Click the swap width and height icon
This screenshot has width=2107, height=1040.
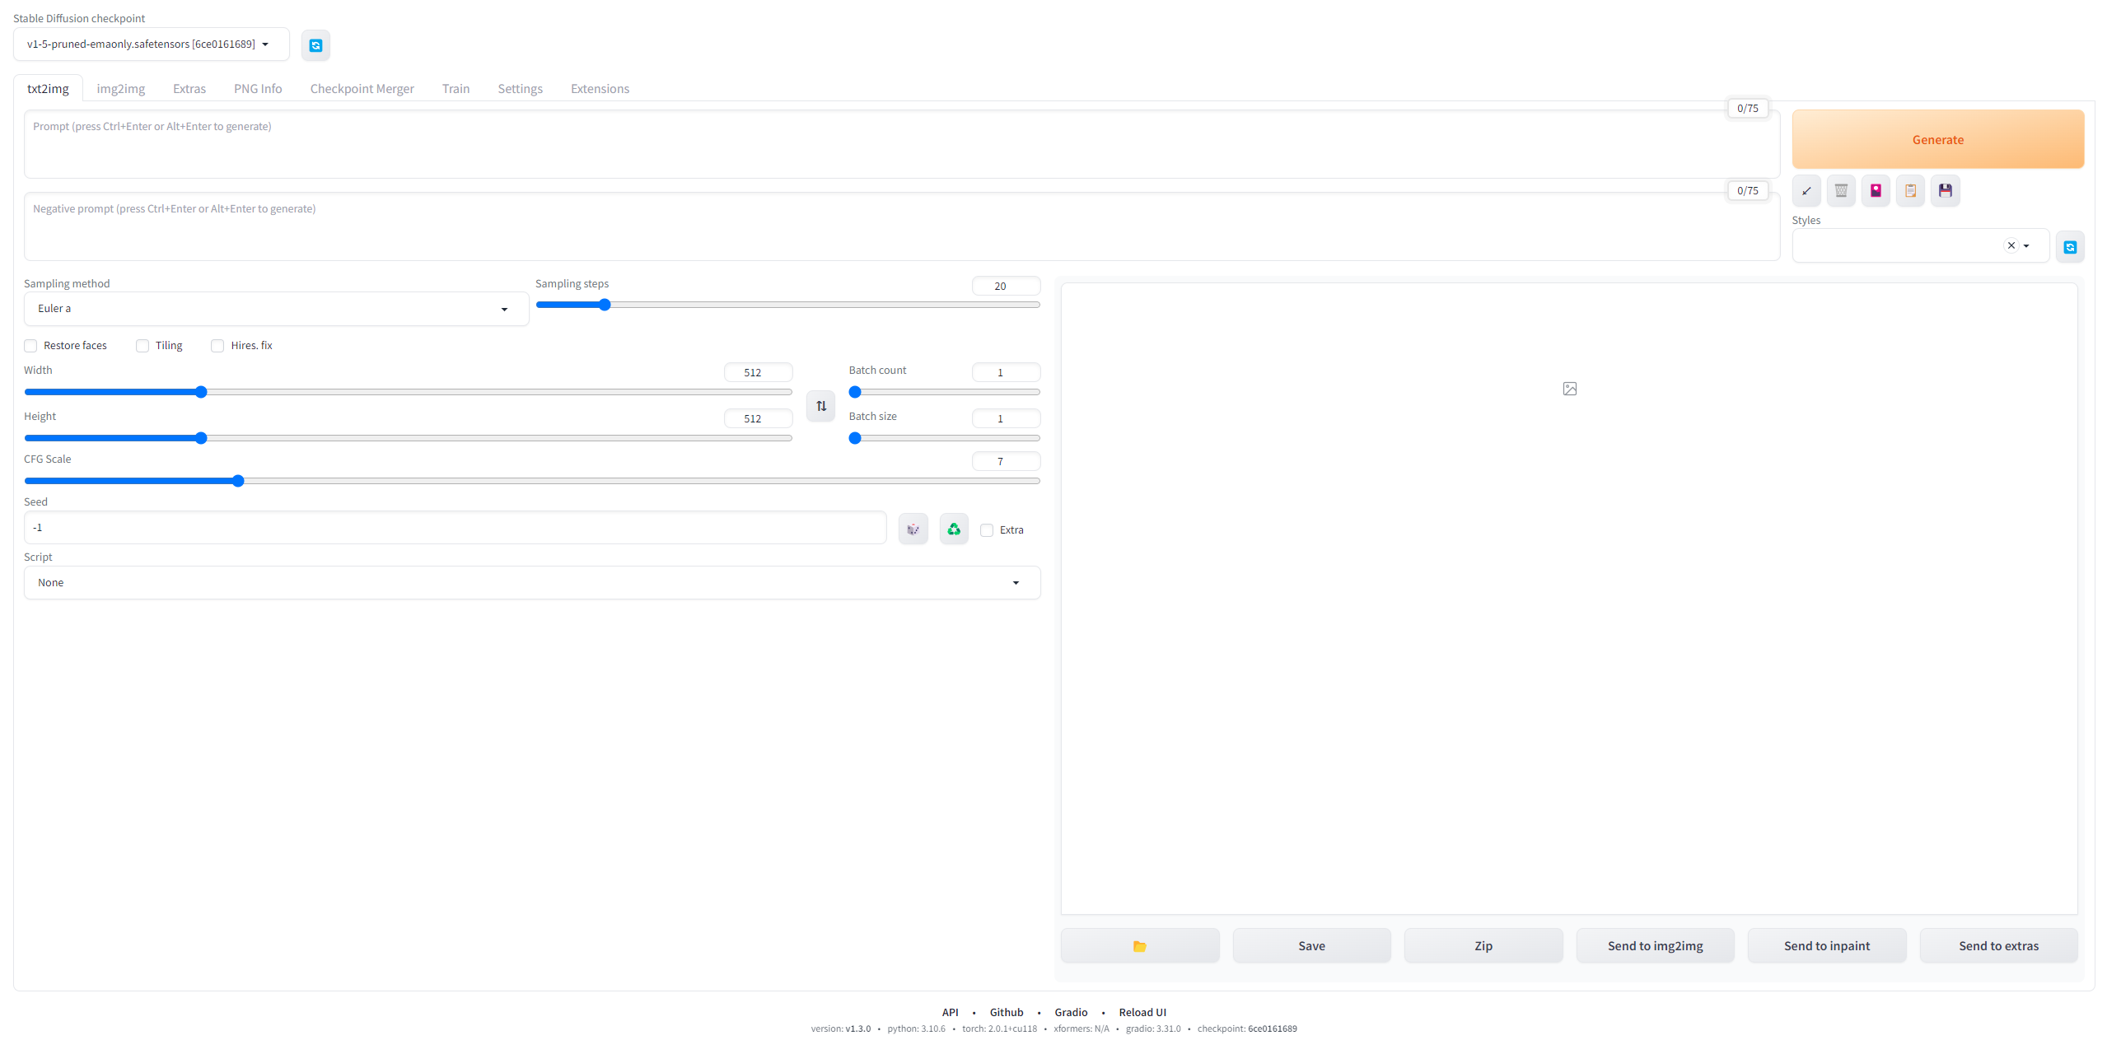pyautogui.click(x=820, y=406)
